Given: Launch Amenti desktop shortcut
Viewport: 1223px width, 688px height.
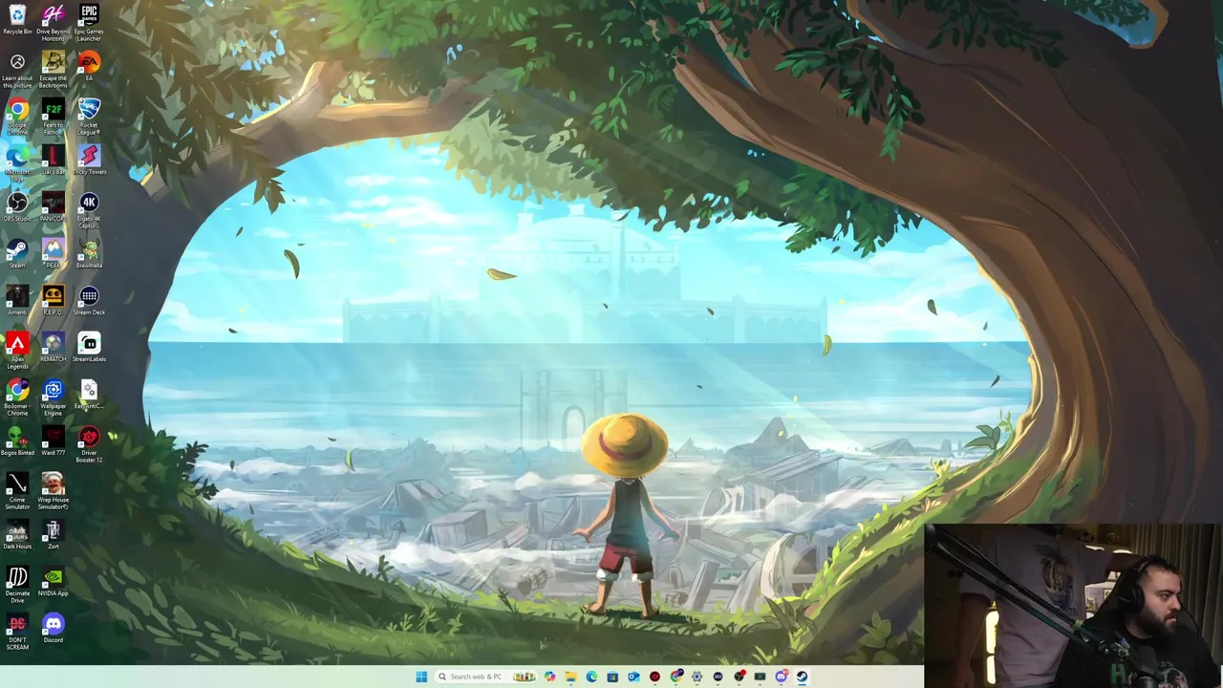Looking at the screenshot, I should (17, 300).
